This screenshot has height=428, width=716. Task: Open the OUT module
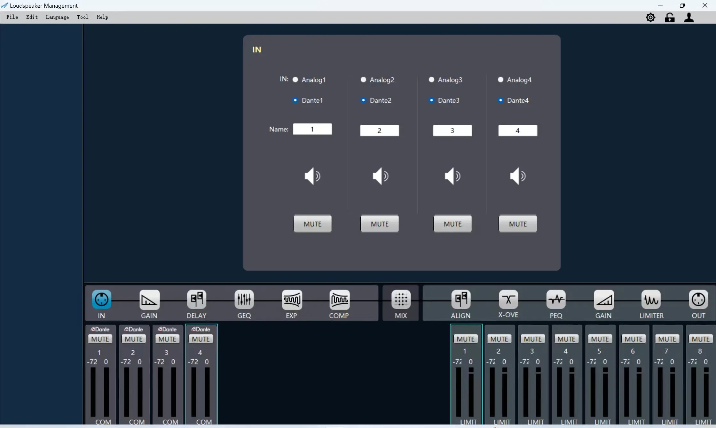pos(698,300)
